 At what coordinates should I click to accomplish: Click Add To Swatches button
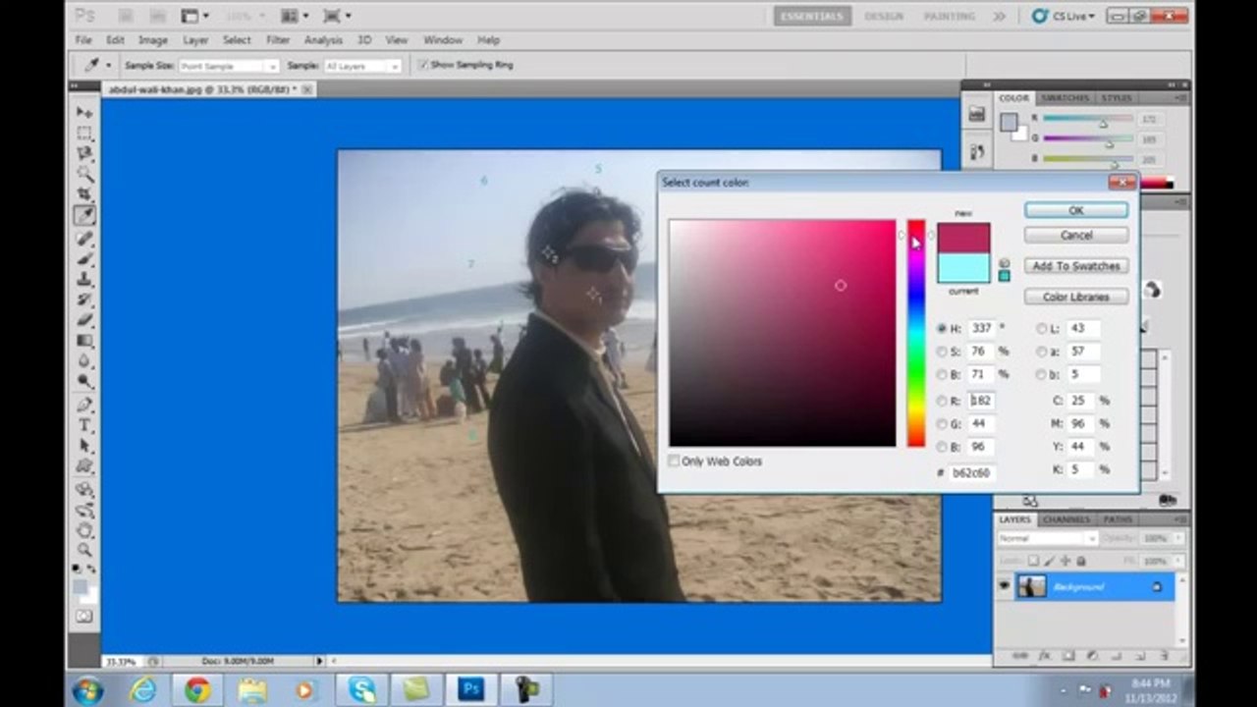pos(1076,266)
